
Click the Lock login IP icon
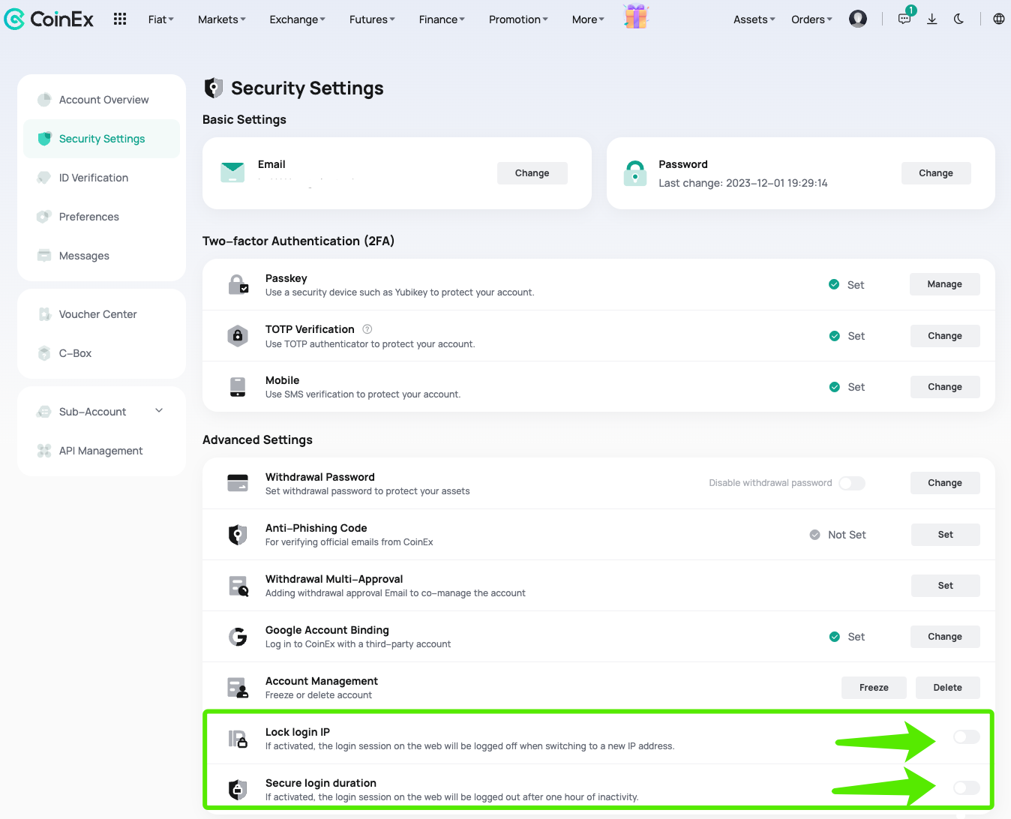[238, 739]
